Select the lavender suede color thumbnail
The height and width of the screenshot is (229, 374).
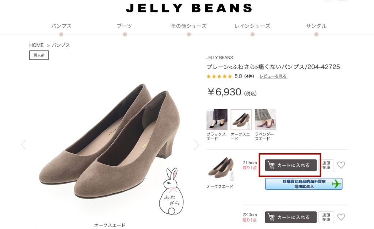[x=265, y=120]
